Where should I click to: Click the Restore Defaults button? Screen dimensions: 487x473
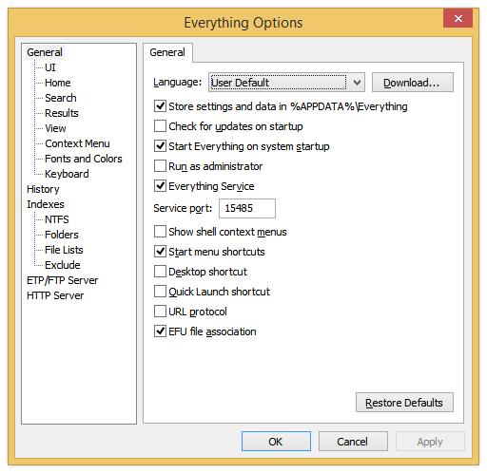(x=404, y=403)
